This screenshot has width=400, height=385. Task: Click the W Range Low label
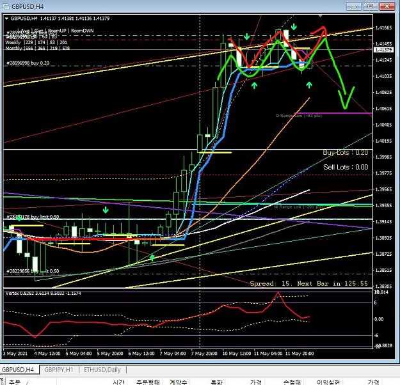coord(299,207)
